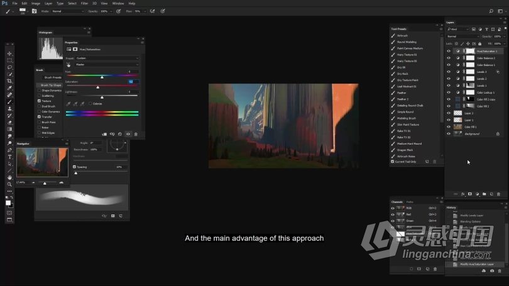The image size is (509, 286).
Task: Add a layer mask in Layers panel
Action: [x=469, y=194]
